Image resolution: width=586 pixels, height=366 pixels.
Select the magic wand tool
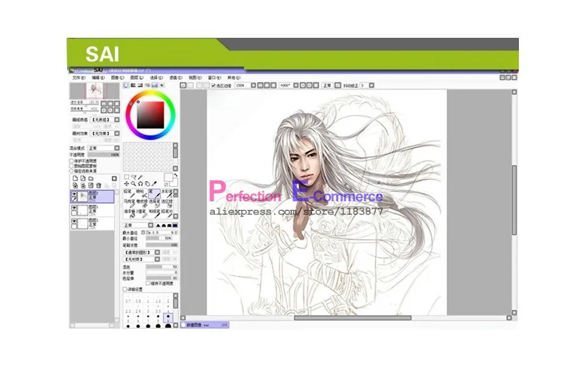tap(140, 177)
